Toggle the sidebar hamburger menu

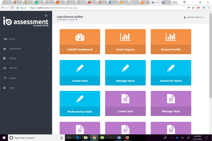point(46,15)
